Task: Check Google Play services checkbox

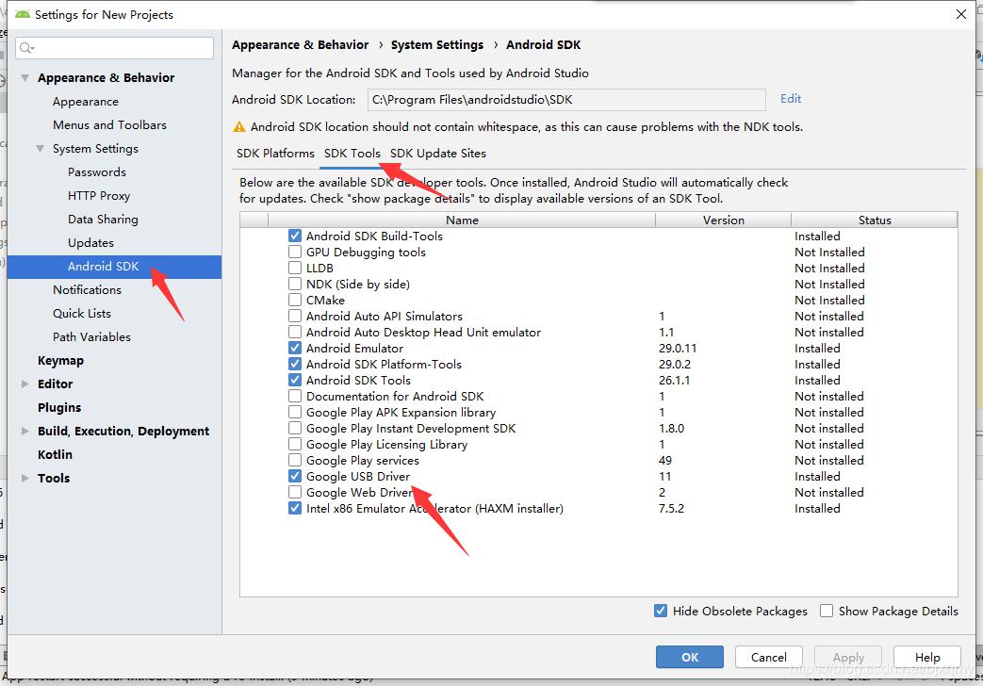Action: pyautogui.click(x=295, y=460)
